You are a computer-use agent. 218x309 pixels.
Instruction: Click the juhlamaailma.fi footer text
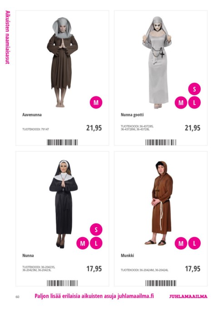pyautogui.click(x=135, y=296)
